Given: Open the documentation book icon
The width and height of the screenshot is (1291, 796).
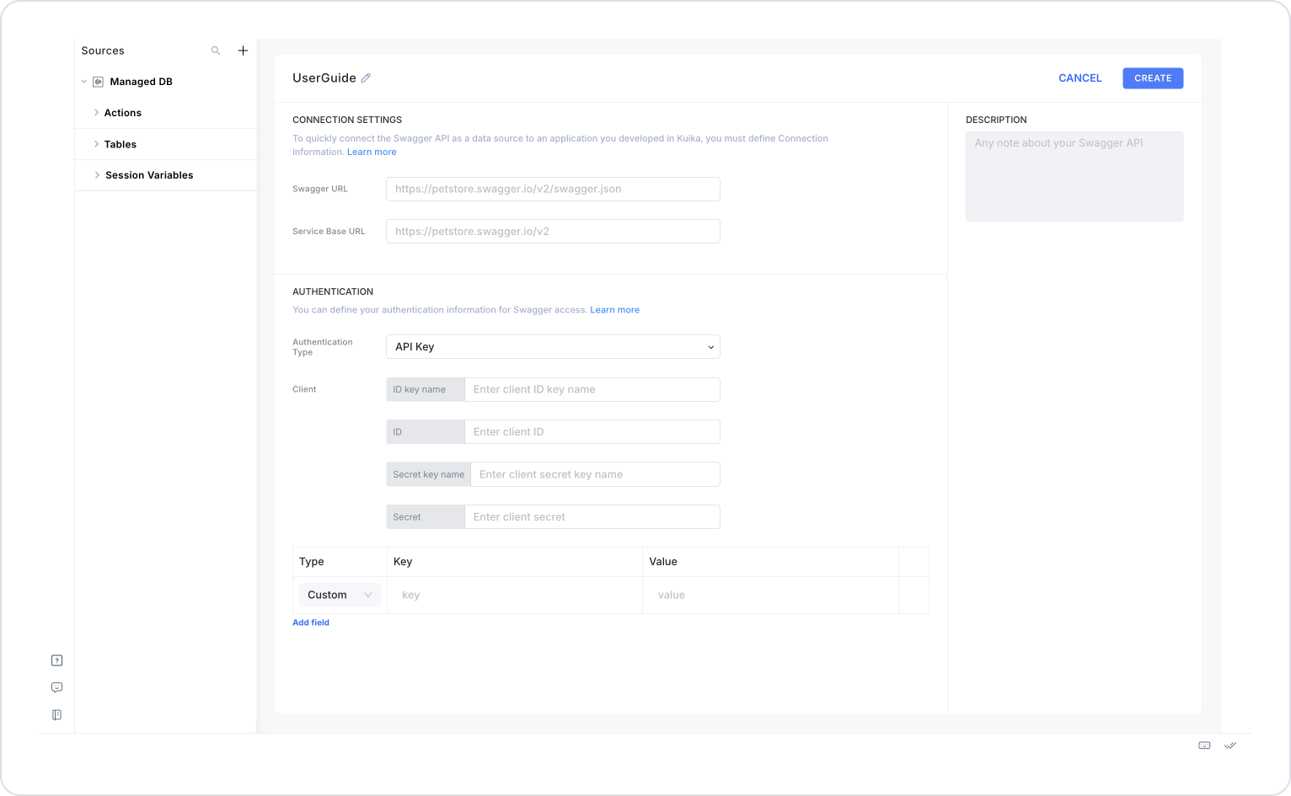Looking at the screenshot, I should (57, 715).
